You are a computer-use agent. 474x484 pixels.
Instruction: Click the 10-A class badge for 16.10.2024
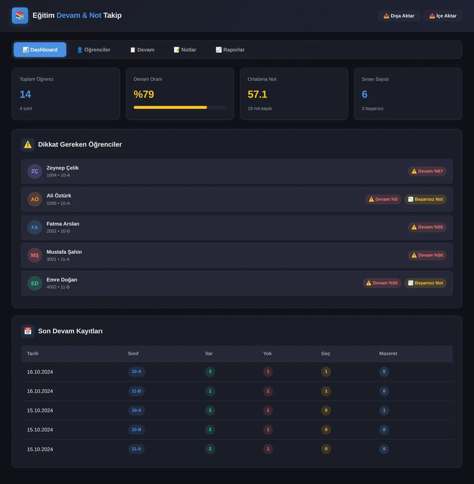click(137, 372)
